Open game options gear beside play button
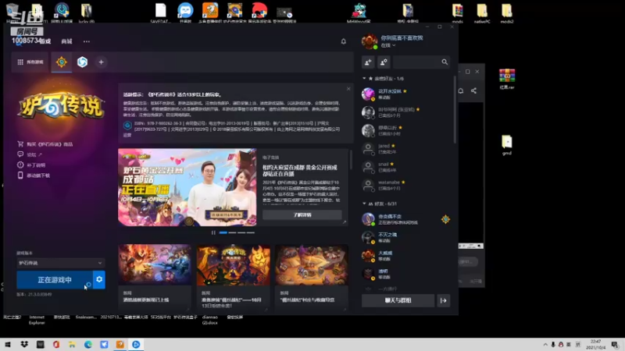Image resolution: width=625 pixels, height=351 pixels. [x=99, y=280]
